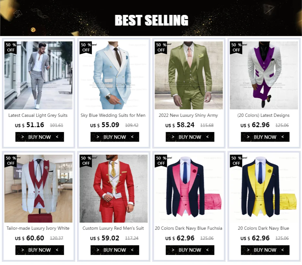This screenshot has height=265, width=302.
Task: Click the 50% OFF badge on grey suit
Action: coord(11,48)
